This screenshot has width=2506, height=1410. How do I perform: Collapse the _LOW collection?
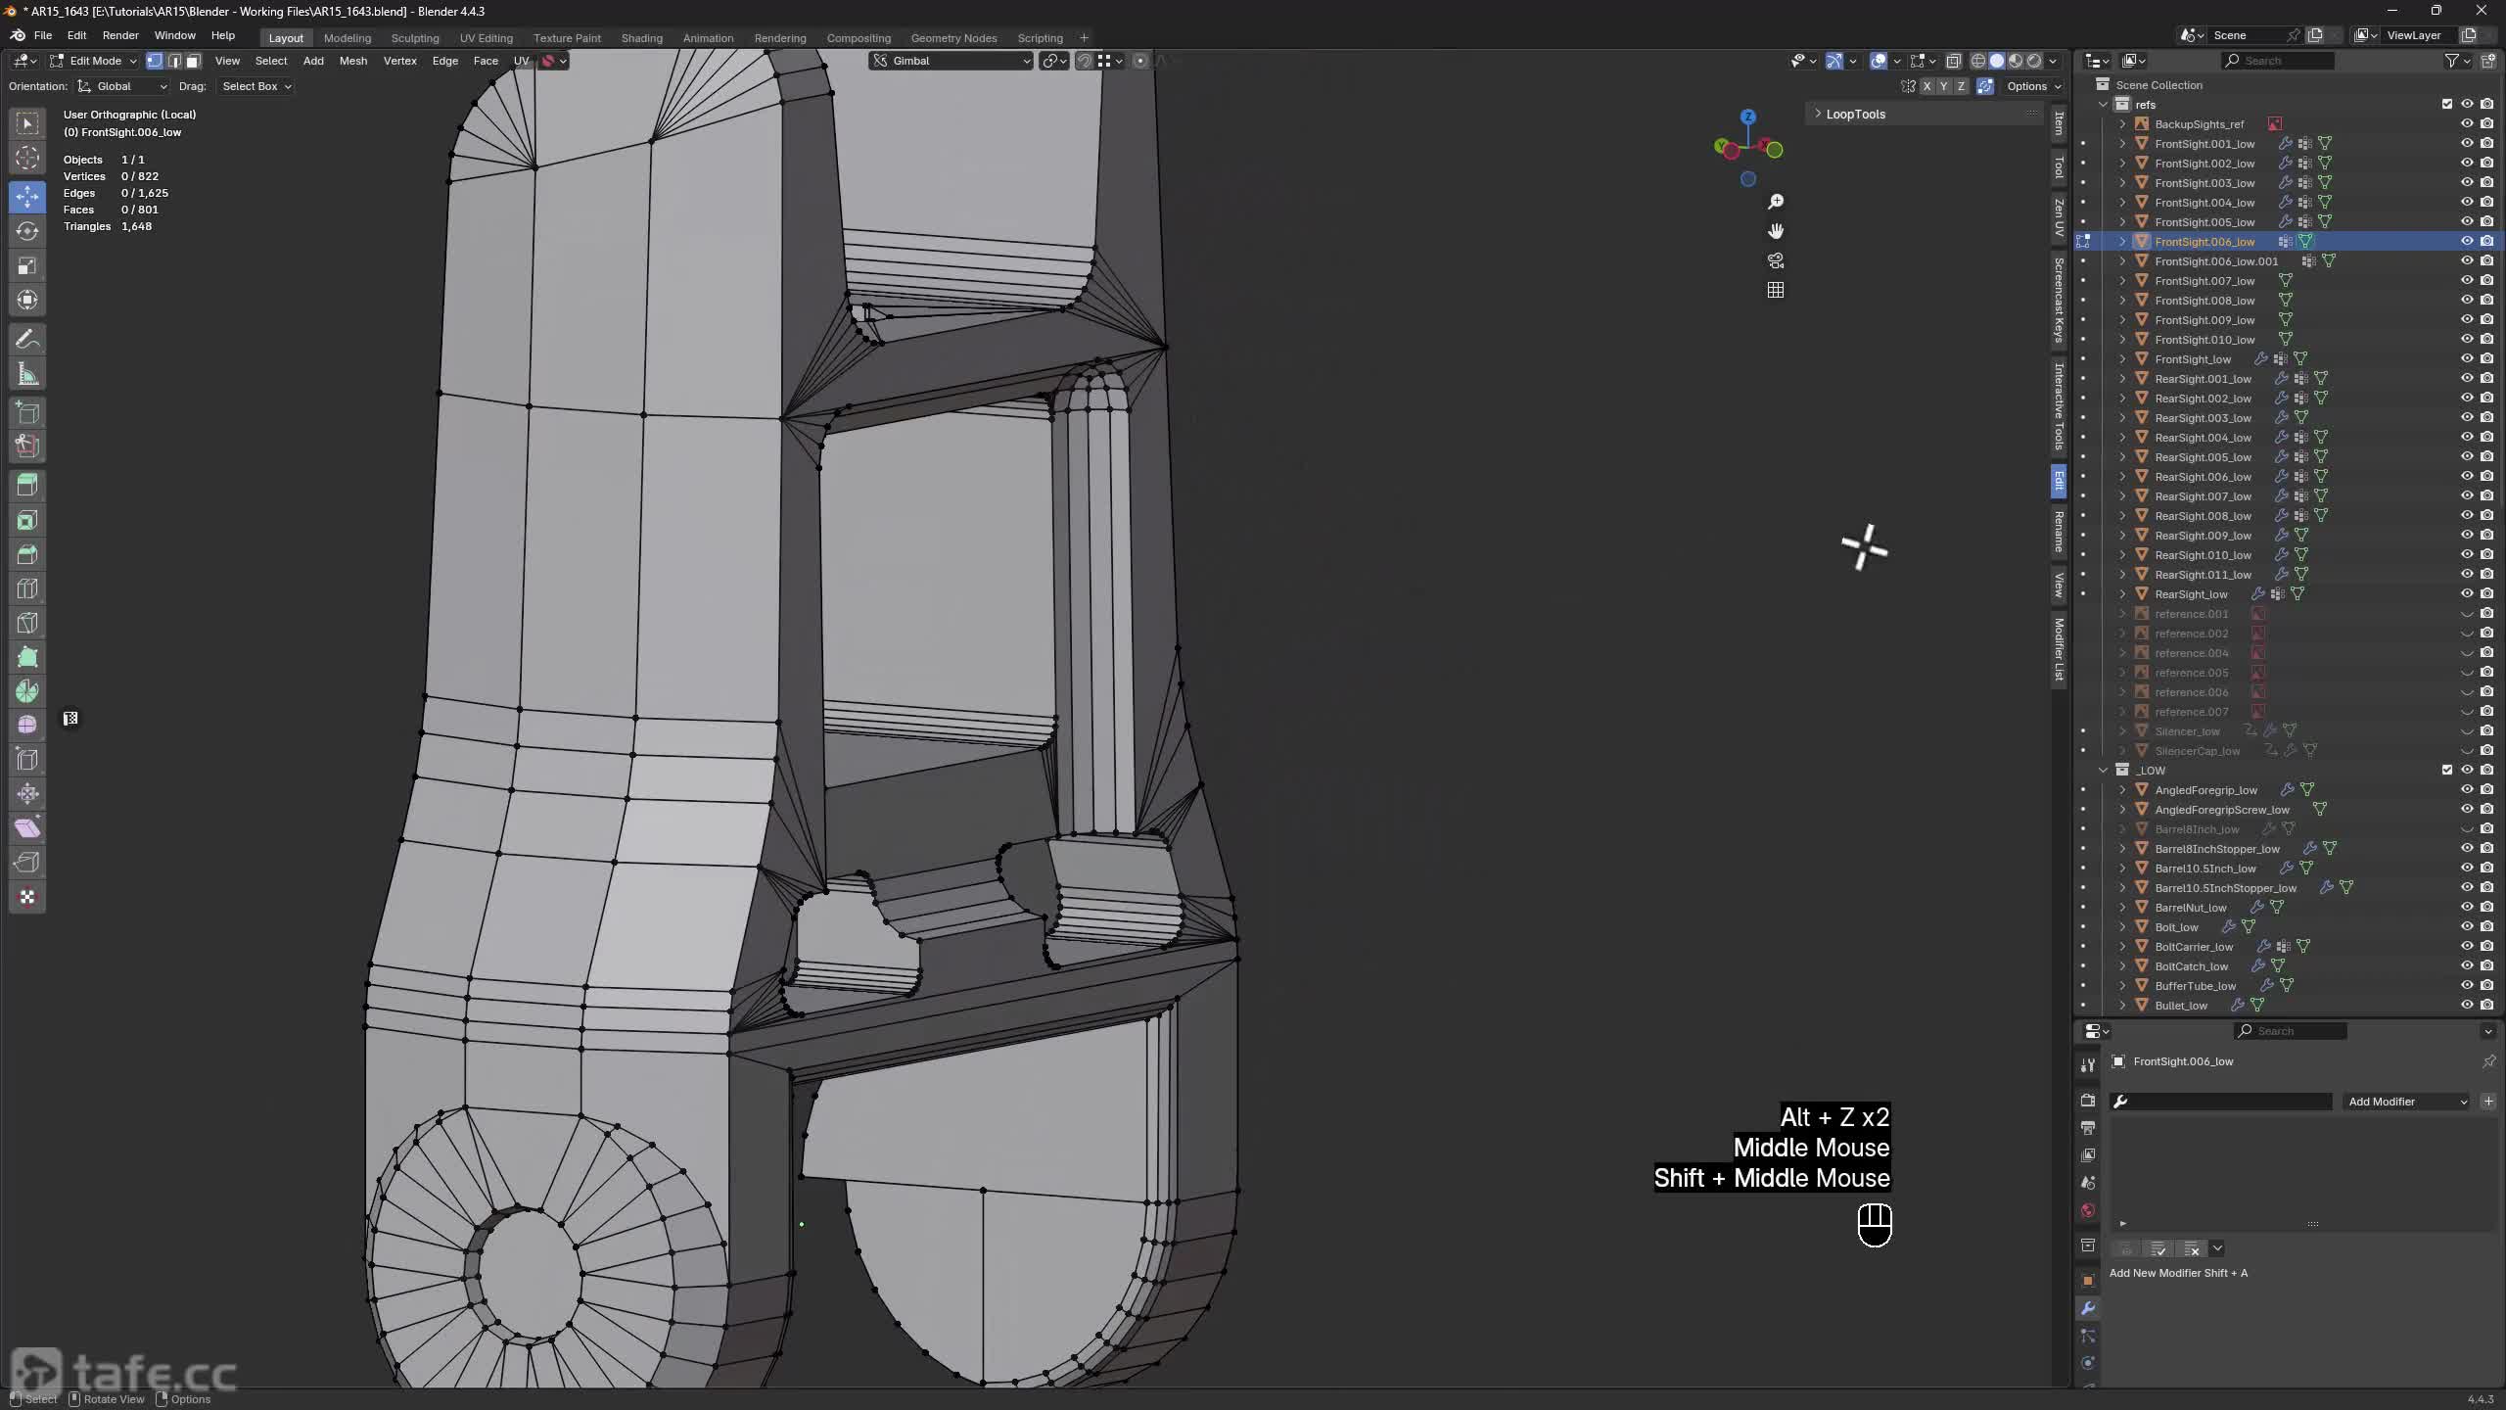point(2103,770)
